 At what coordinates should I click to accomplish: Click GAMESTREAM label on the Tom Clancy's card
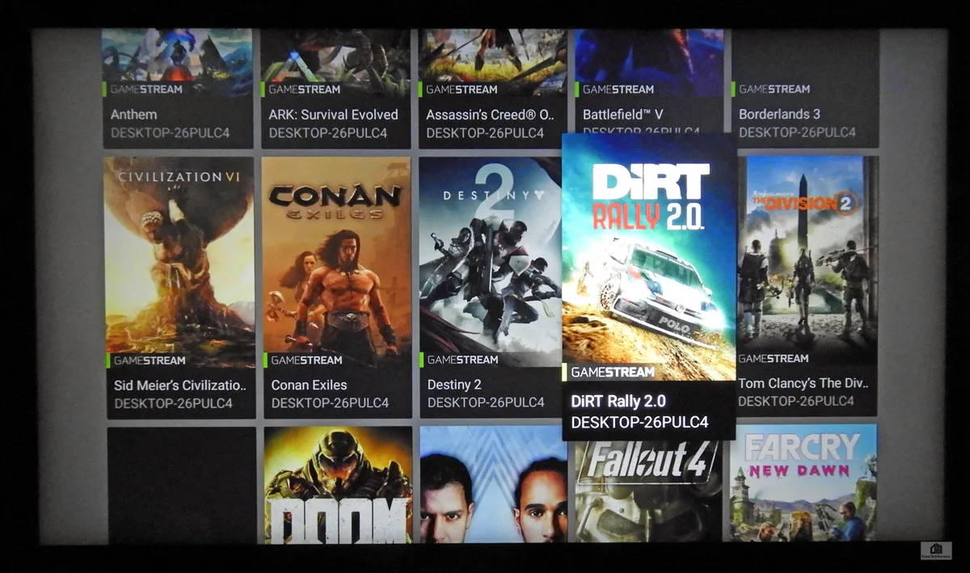point(774,358)
